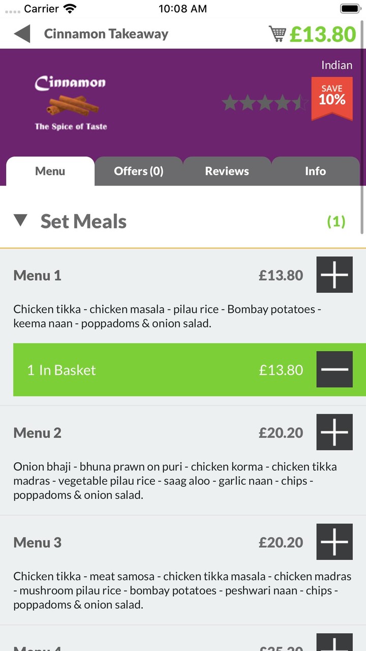Open the shopping cart icon

tap(278, 34)
